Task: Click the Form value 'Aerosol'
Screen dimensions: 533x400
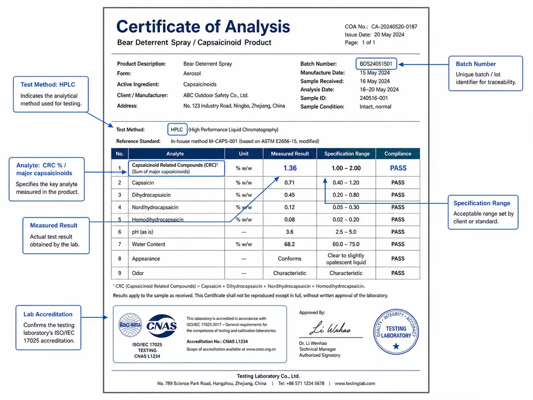Action: pos(192,74)
